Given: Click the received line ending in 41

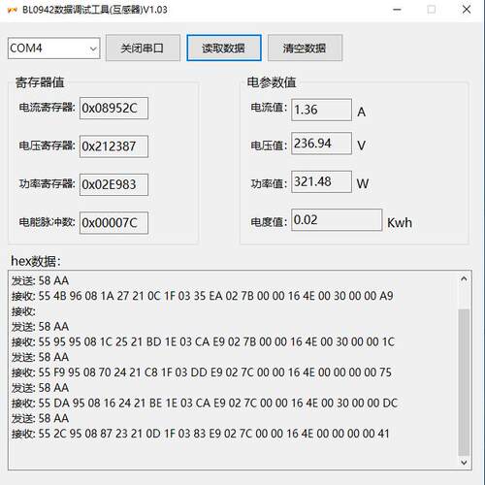Looking at the screenshot, I should pyautogui.click(x=201, y=434).
